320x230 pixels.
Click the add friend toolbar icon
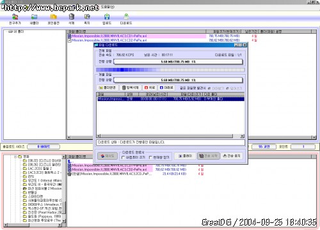15,17
